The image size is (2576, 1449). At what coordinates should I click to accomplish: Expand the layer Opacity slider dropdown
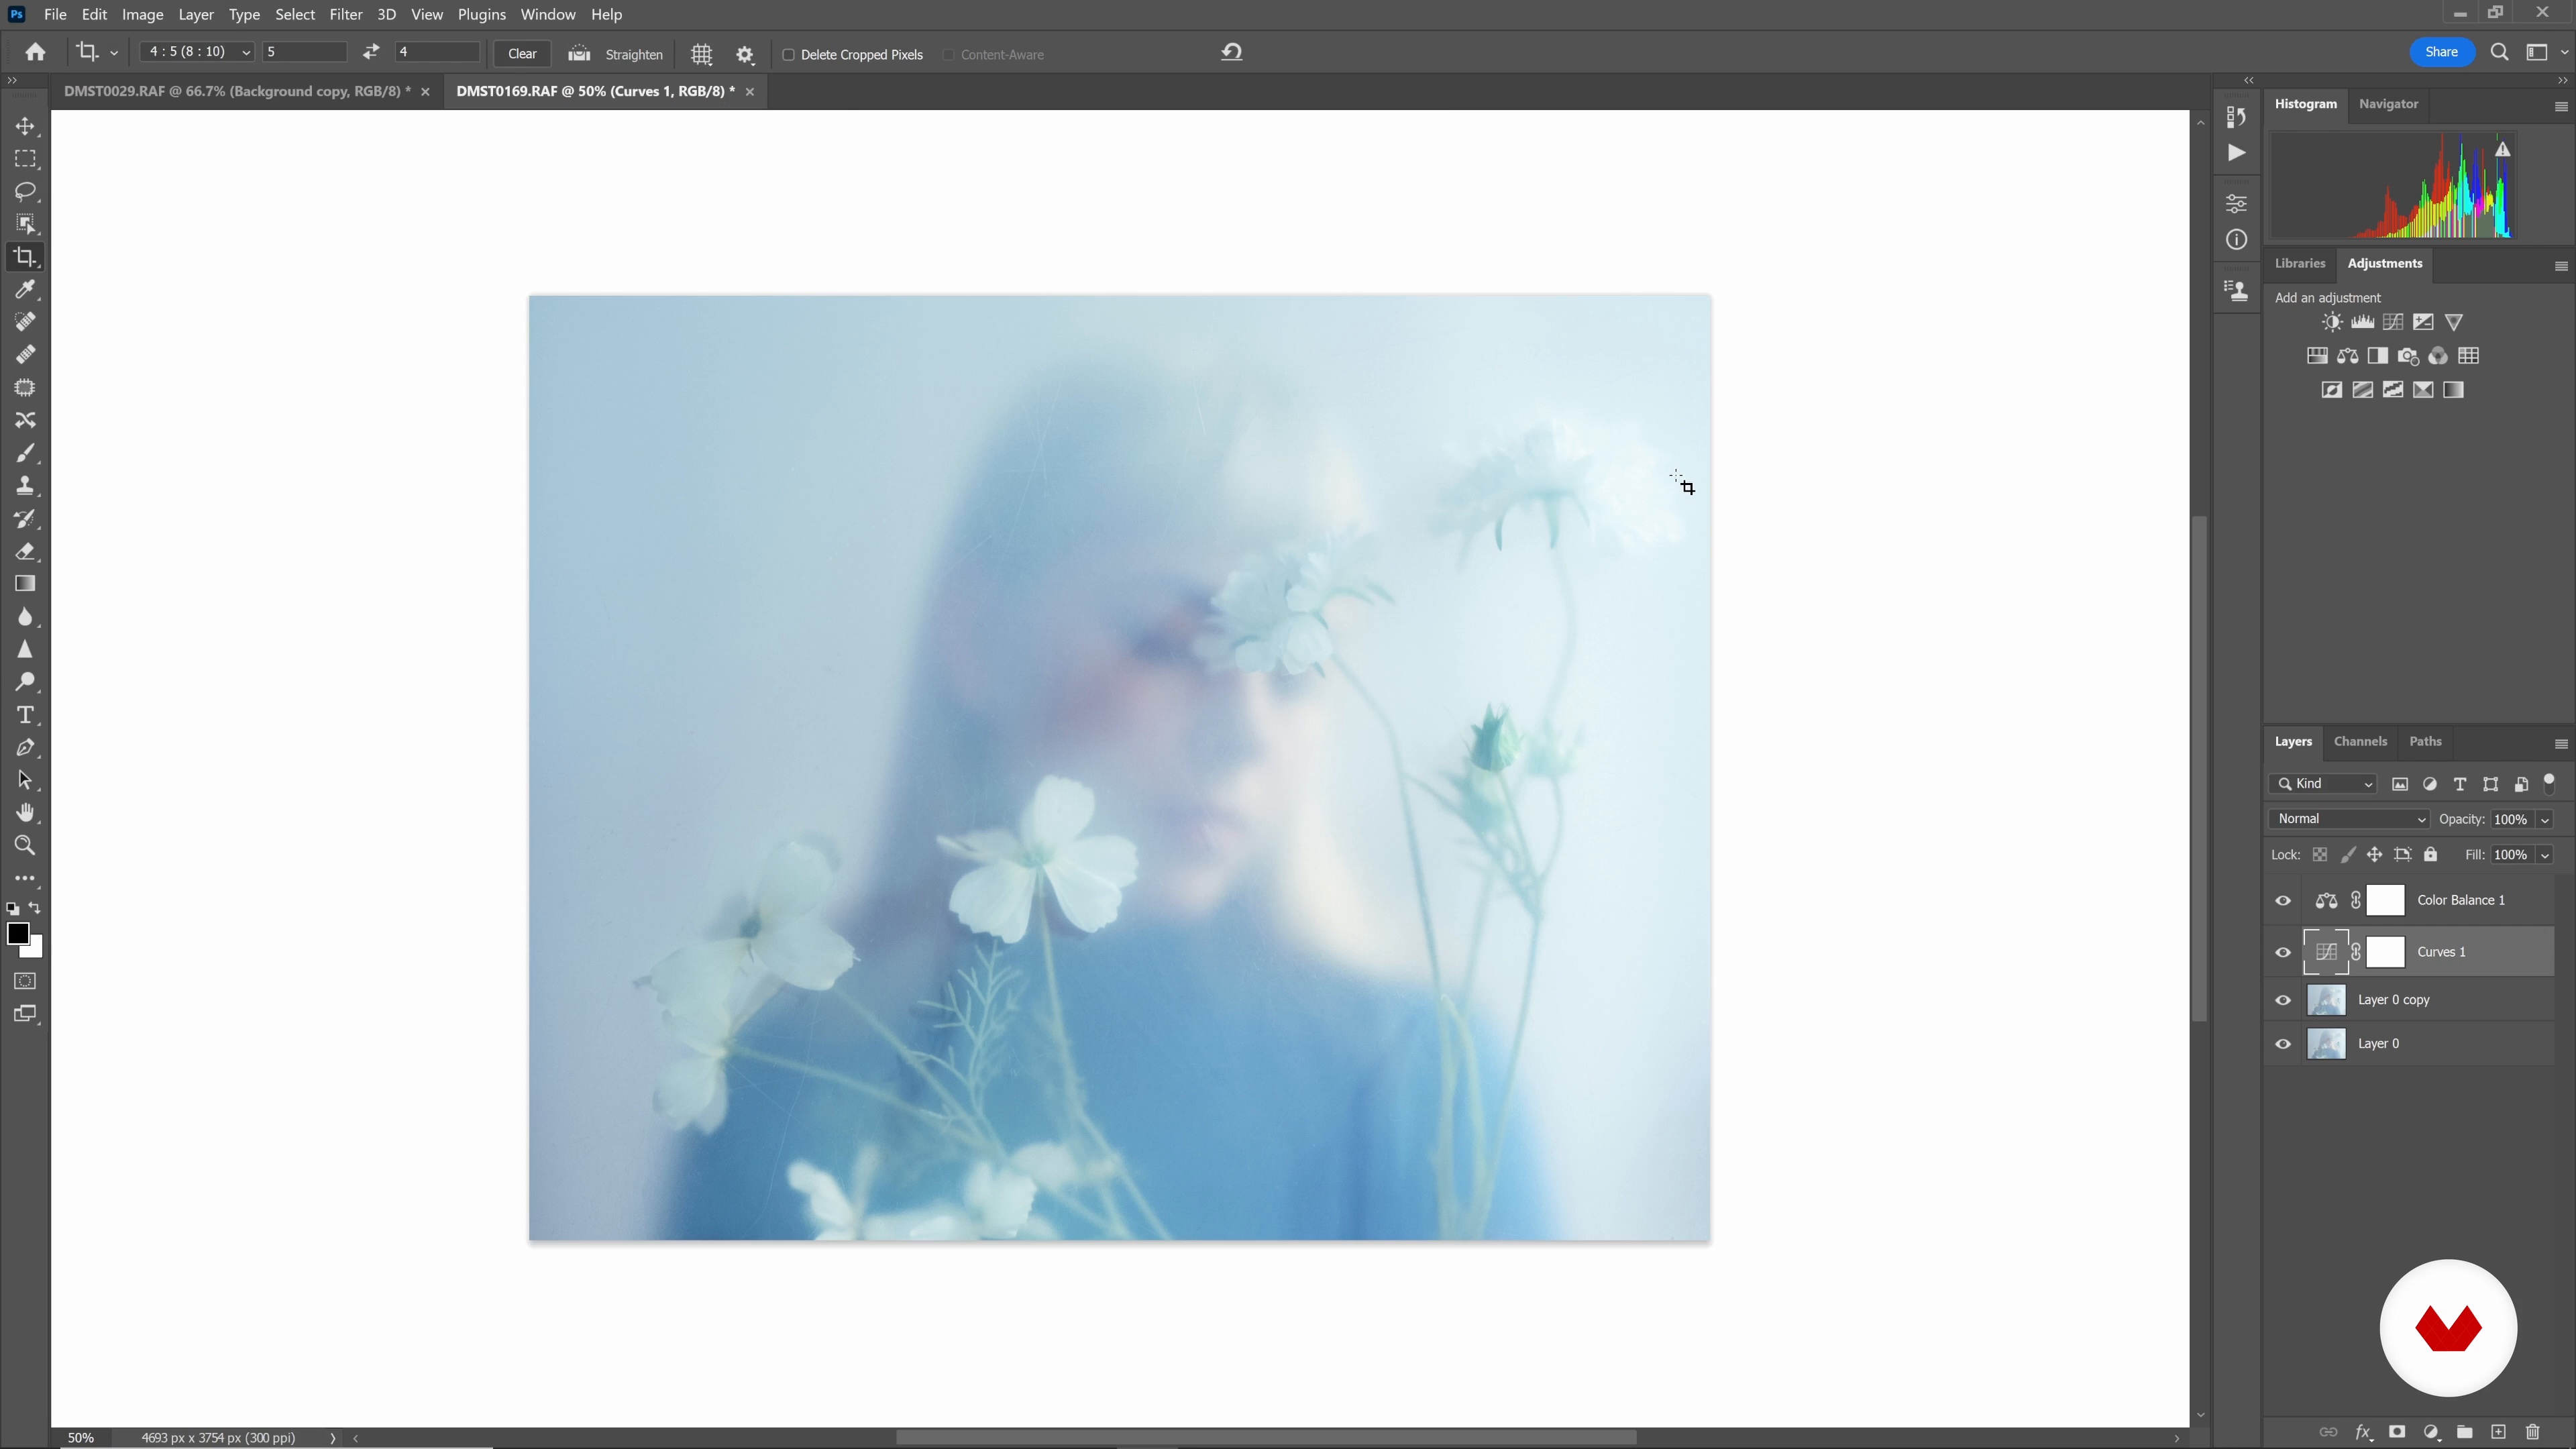coord(2545,819)
